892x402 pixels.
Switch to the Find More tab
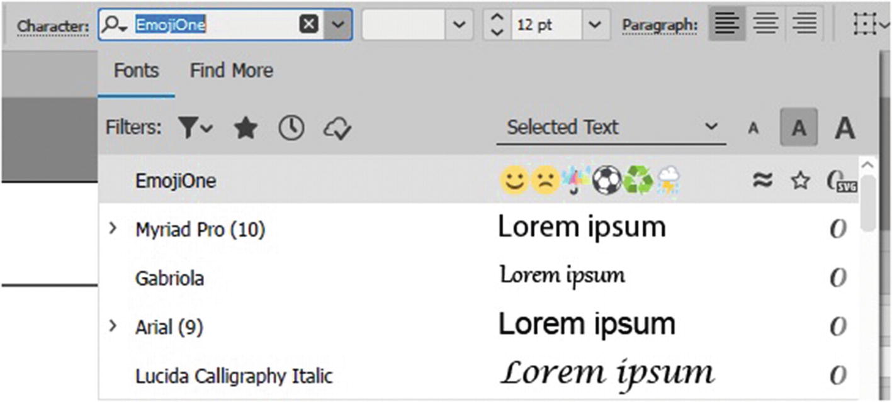coord(232,70)
